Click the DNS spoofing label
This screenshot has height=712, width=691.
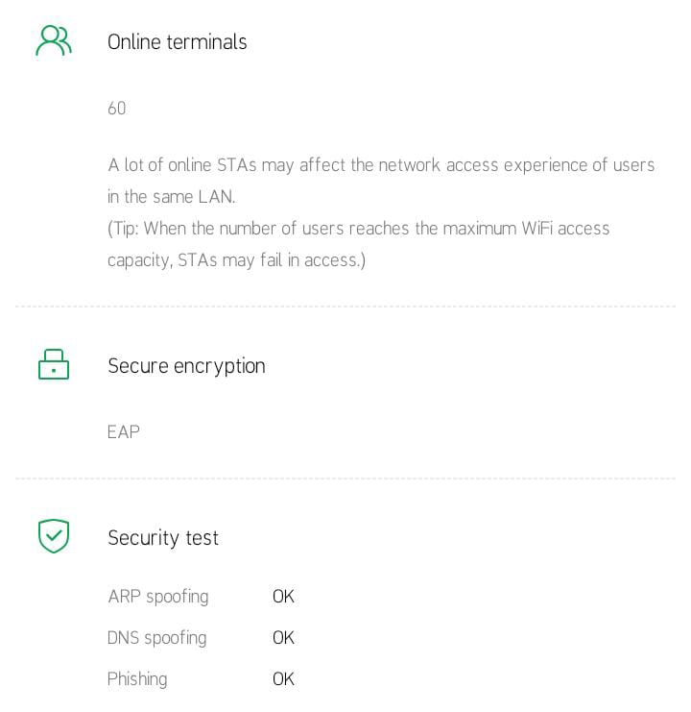(x=157, y=638)
